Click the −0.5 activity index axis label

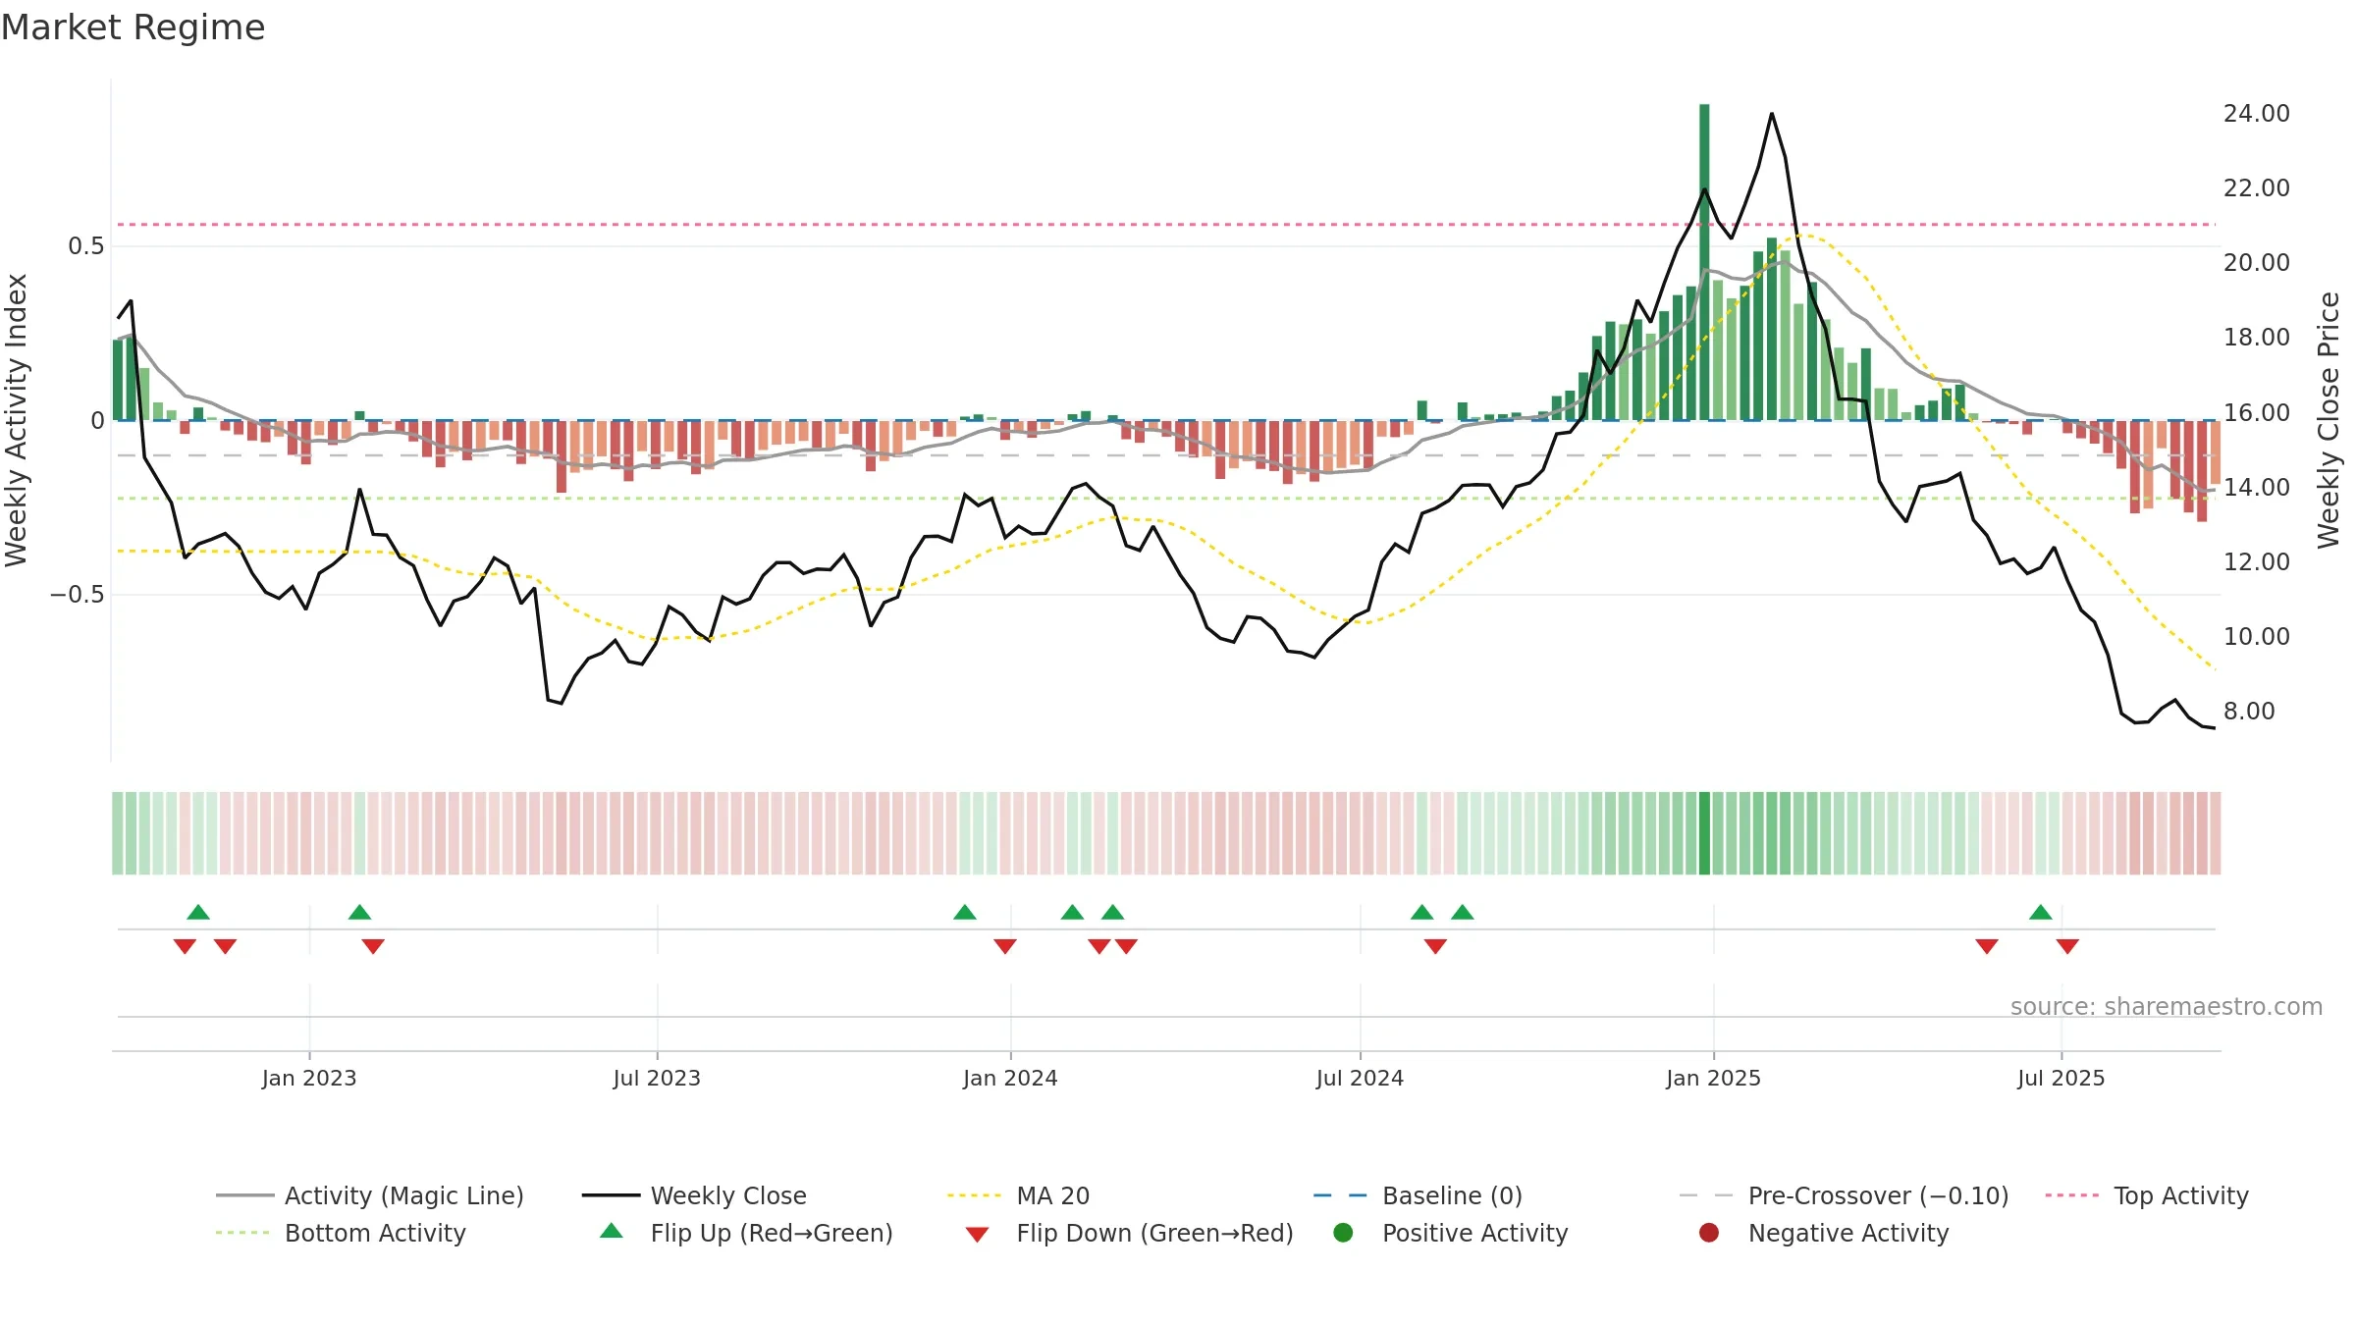point(77,595)
